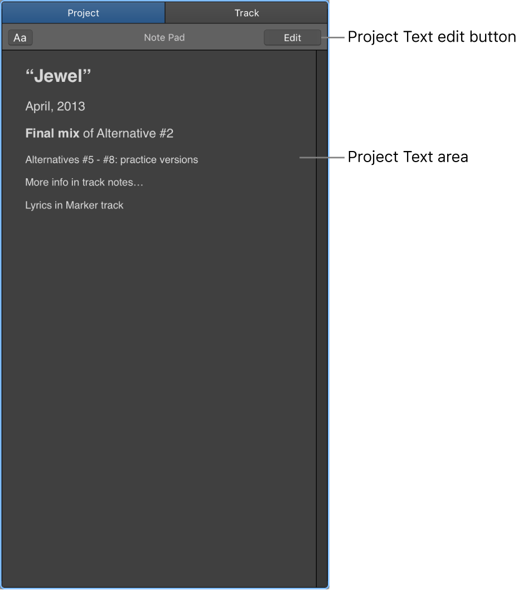Click the Alternatives #5 - #8 practice versions line

[x=112, y=160]
